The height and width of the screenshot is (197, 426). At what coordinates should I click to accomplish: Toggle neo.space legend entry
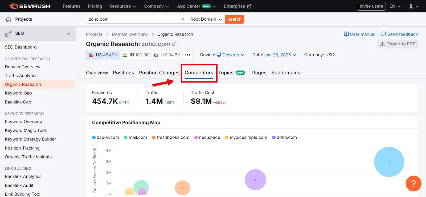207,137
